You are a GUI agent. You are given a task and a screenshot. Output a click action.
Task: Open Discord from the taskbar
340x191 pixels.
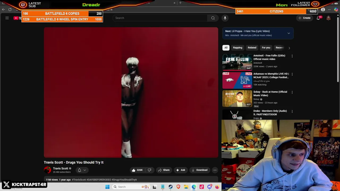point(209,187)
